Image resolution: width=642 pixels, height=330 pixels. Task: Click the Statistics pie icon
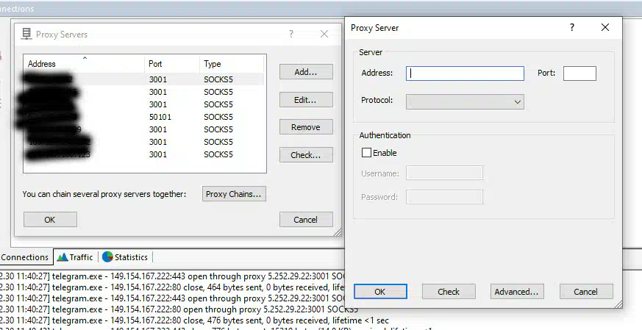pos(107,257)
